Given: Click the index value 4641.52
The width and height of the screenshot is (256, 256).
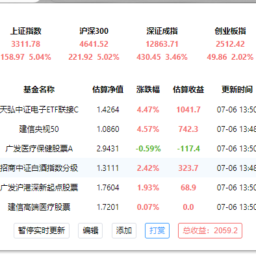Looking at the screenshot, I should coord(94,44).
